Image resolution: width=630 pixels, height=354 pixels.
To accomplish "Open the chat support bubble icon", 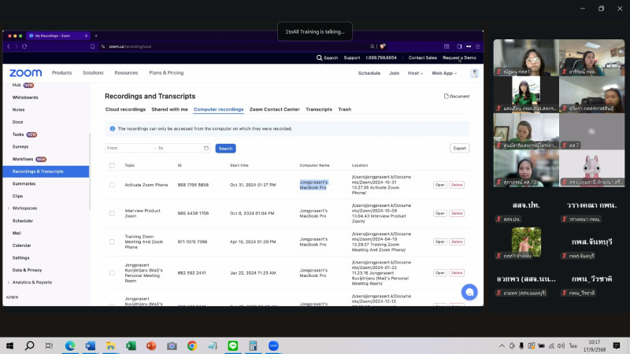I will [469, 292].
